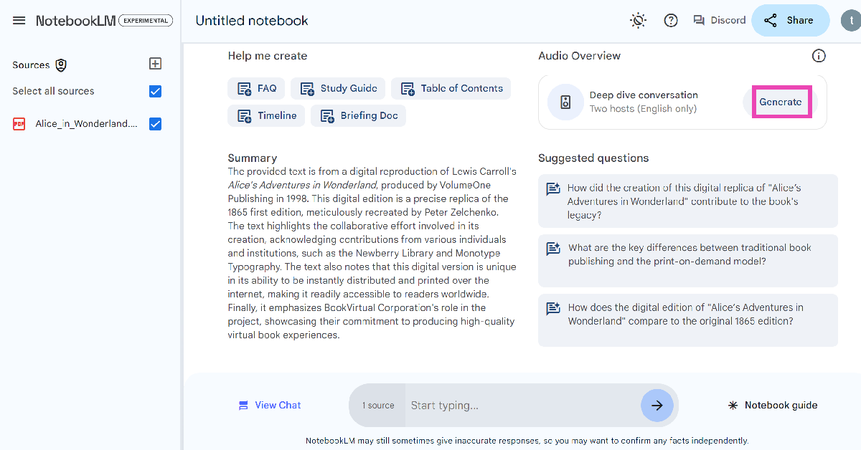The height and width of the screenshot is (450, 861).
Task: Open the View Chat panel
Action: click(270, 406)
